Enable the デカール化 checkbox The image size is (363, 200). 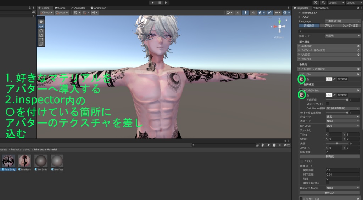(327, 130)
